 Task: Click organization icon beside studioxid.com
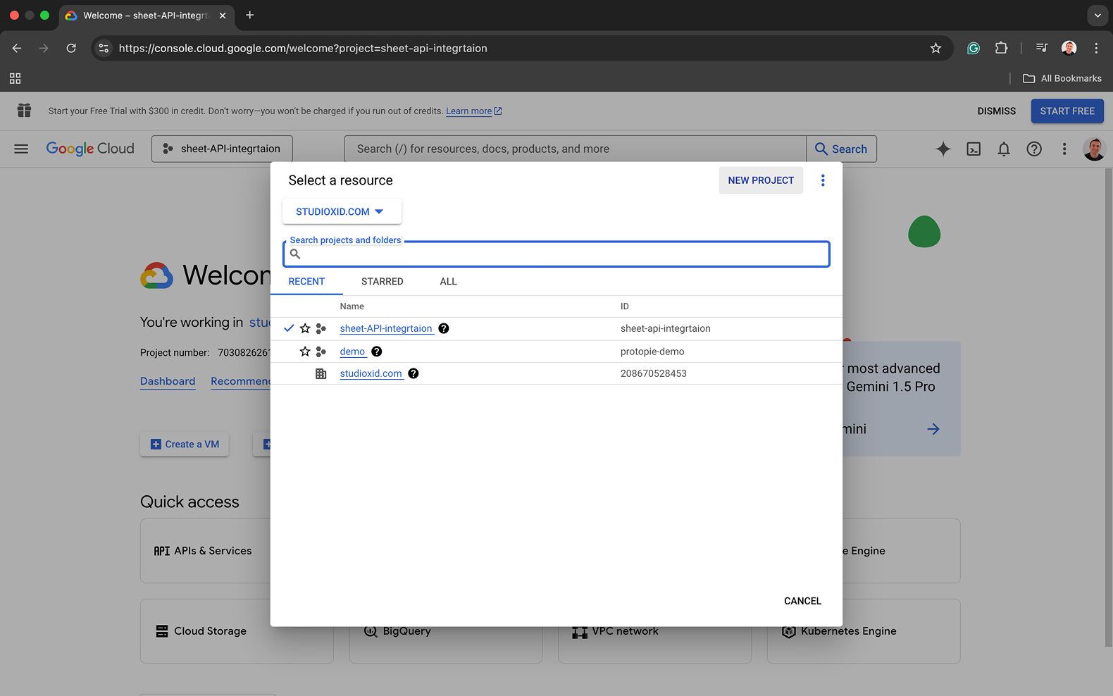click(x=321, y=373)
